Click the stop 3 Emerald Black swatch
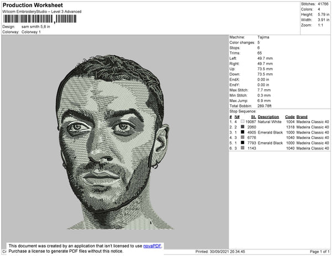This screenshot has height=256, width=332. click(x=242, y=132)
